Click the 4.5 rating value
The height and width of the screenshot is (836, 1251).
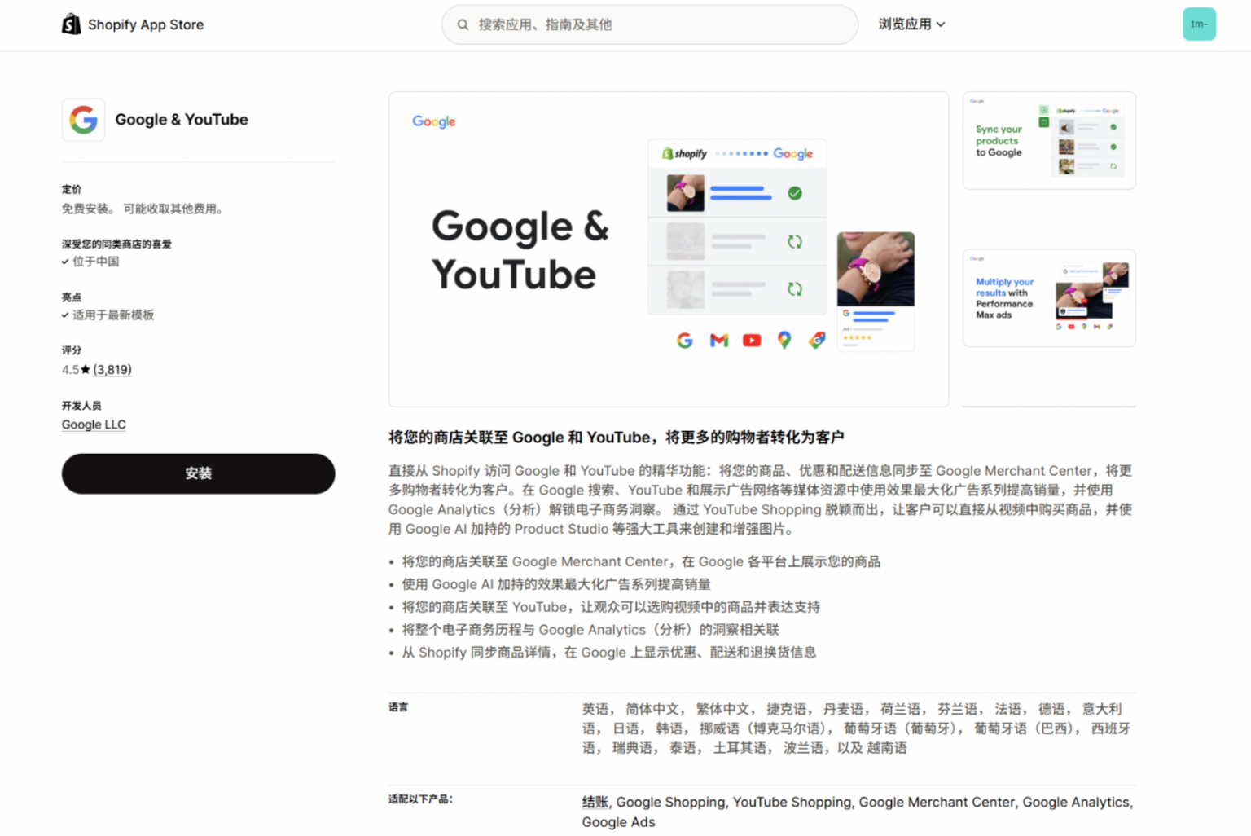pos(70,370)
